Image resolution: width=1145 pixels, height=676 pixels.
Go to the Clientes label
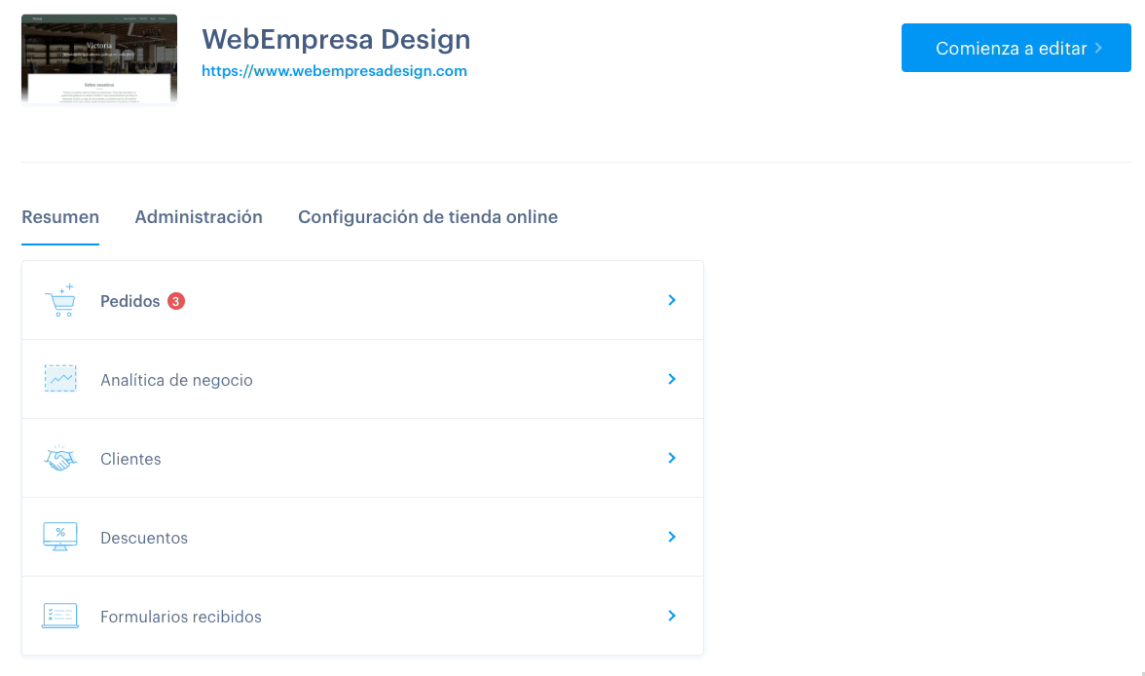(x=130, y=459)
